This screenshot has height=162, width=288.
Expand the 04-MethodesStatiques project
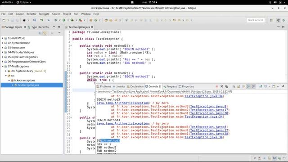tap(3, 52)
